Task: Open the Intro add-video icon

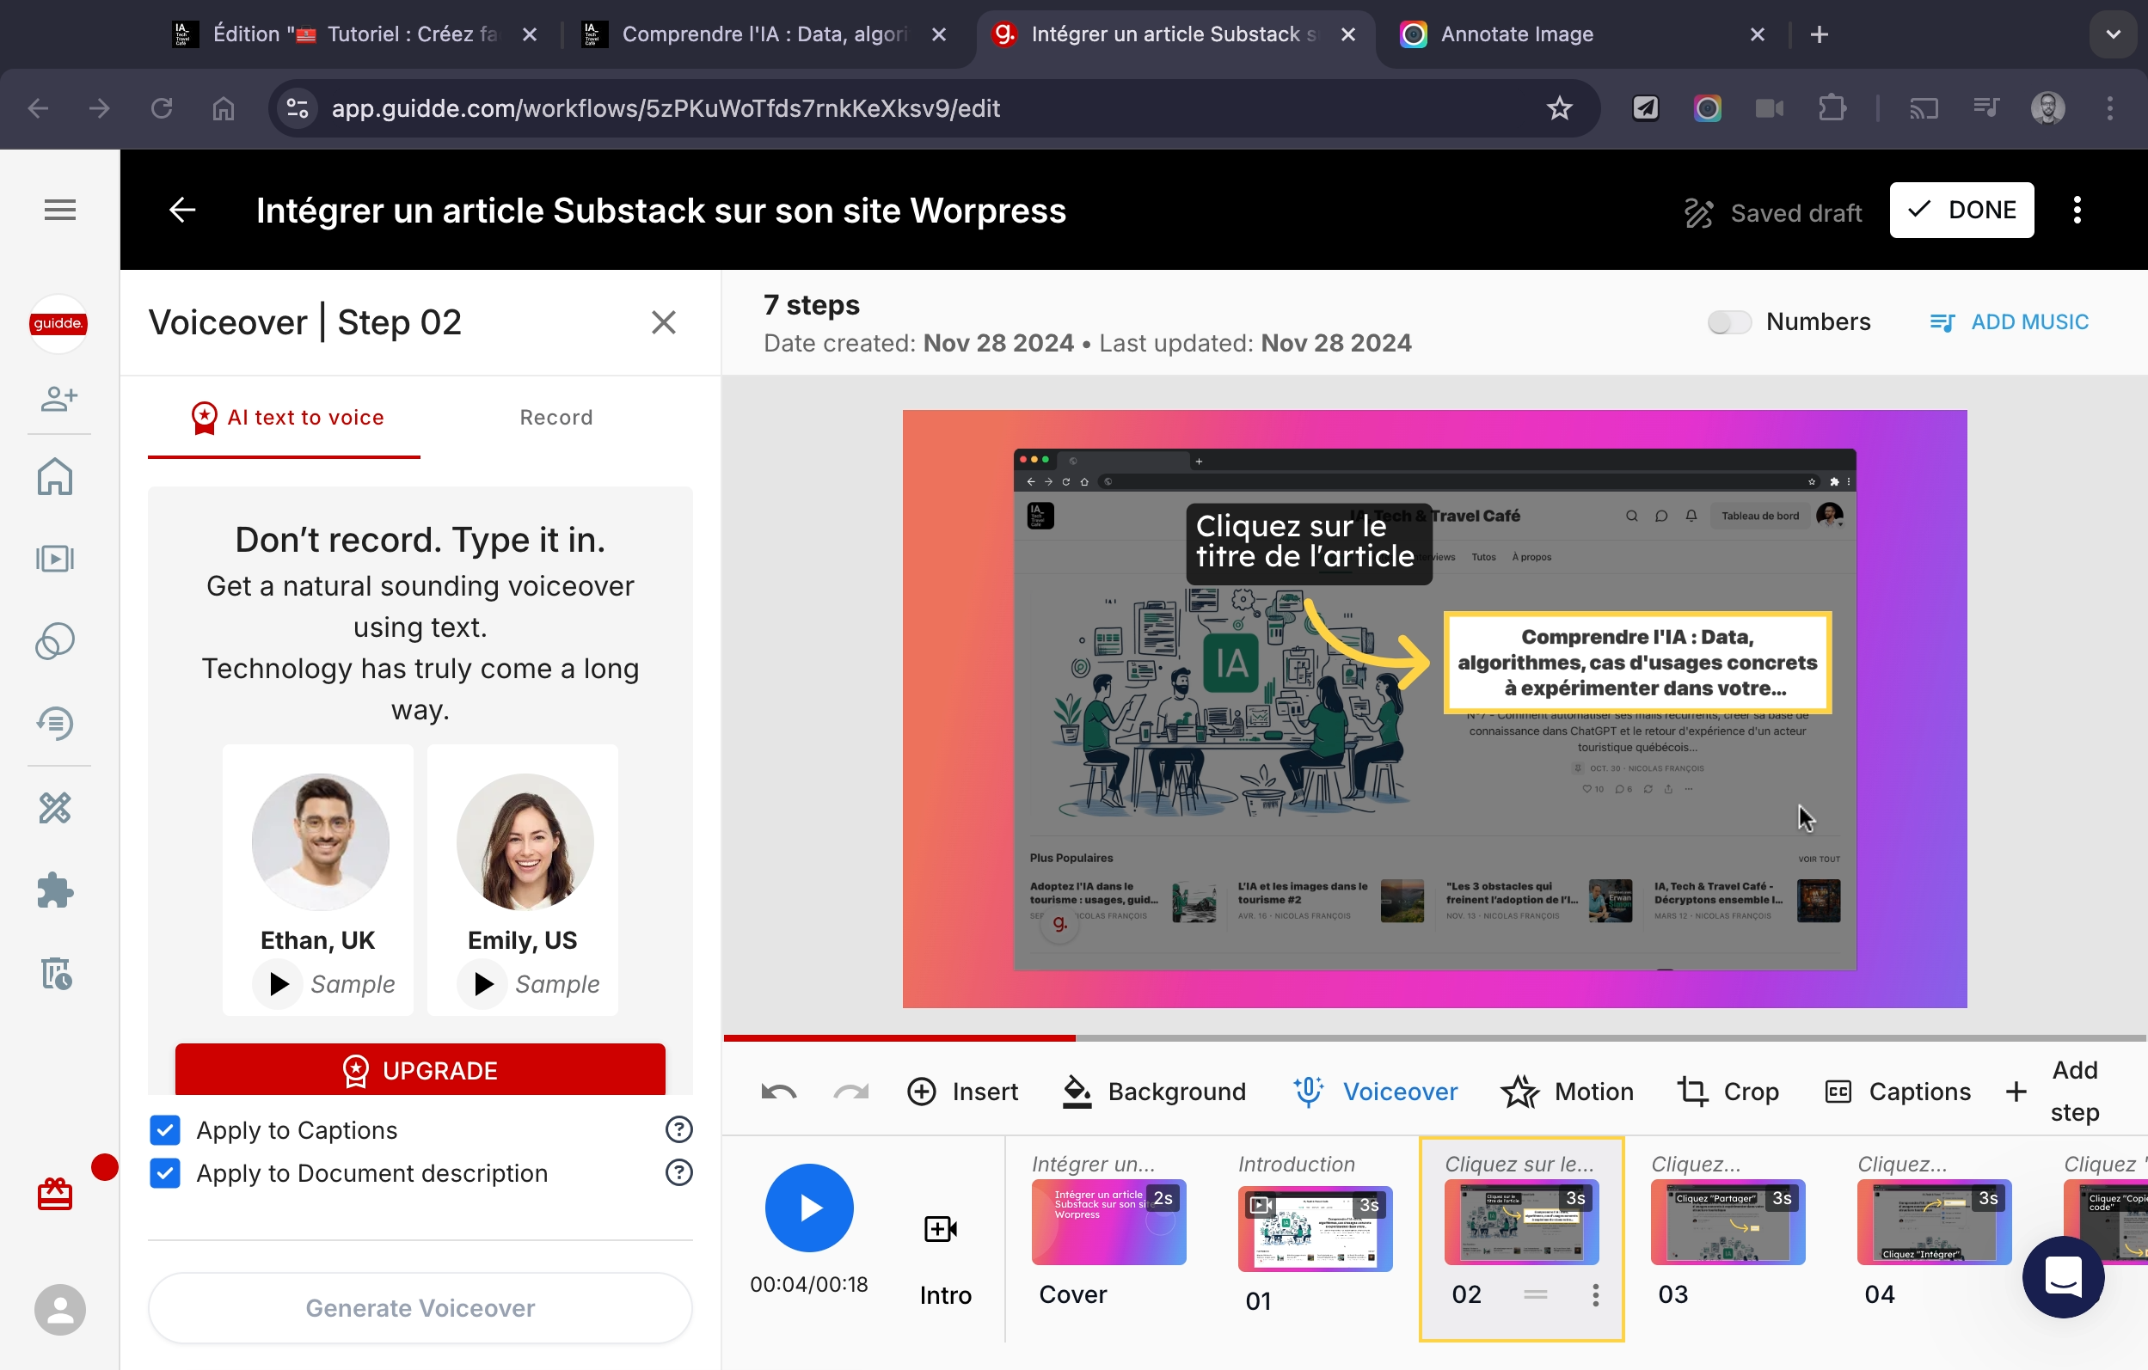Action: pos(940,1229)
